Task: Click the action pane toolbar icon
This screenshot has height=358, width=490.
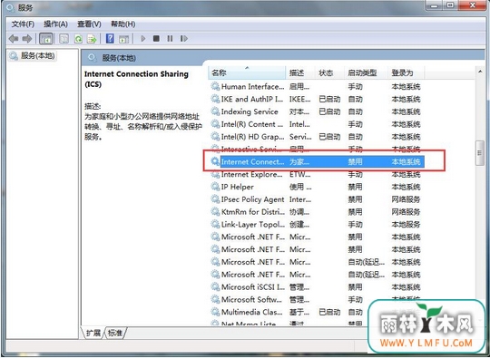Action: (x=123, y=39)
